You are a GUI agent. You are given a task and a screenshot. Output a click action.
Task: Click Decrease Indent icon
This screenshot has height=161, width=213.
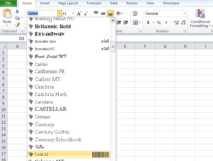tap(119, 22)
